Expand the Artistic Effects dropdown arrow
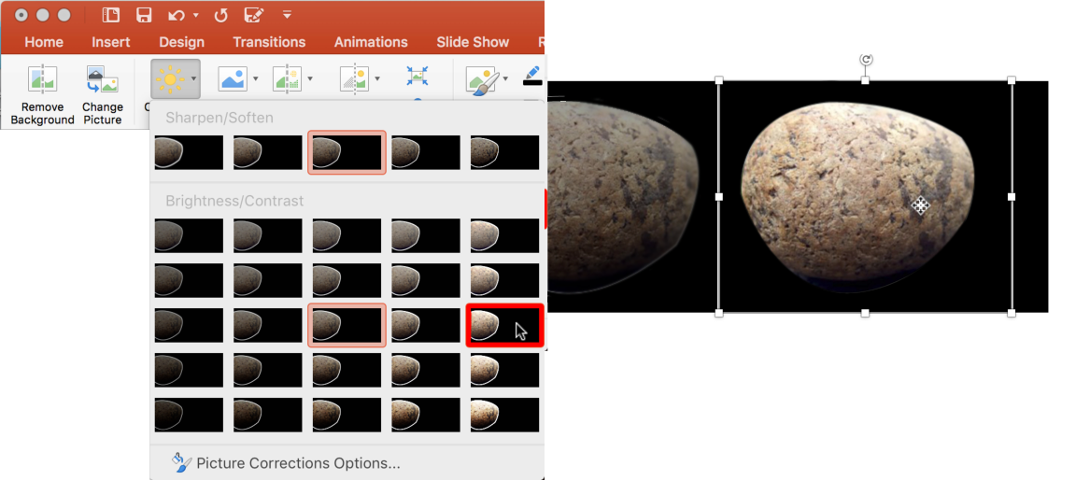Screen dimensions: 1076x480 coord(310,78)
